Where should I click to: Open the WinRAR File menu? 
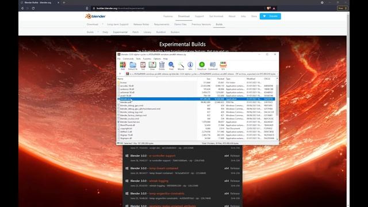[x=119, y=59]
